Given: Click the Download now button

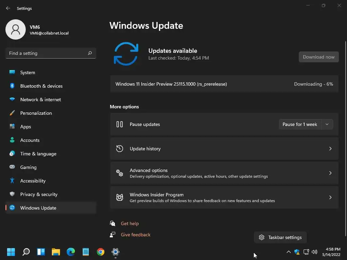Looking at the screenshot, I should (x=319, y=57).
